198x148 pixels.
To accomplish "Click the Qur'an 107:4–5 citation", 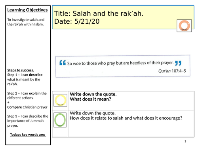I will pyautogui.click(x=172, y=71).
